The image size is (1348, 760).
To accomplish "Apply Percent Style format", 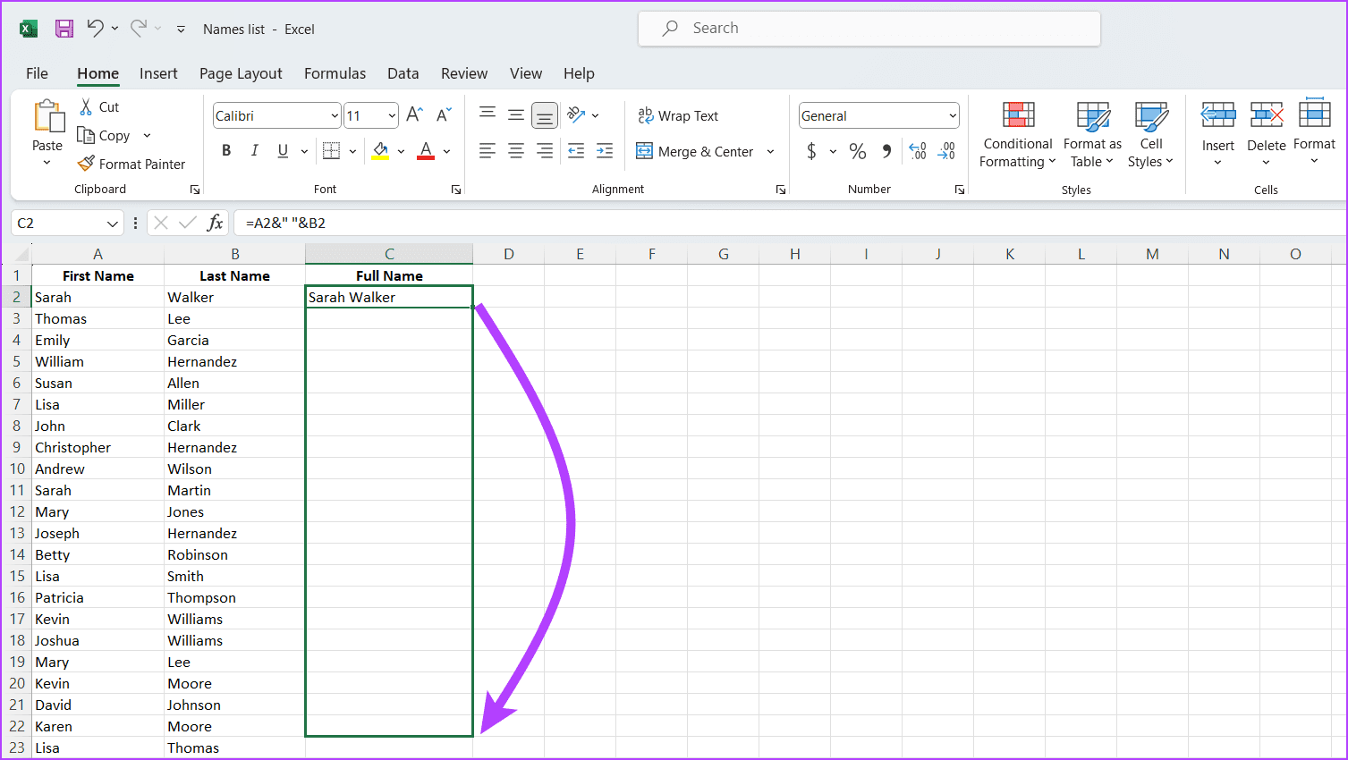I will pyautogui.click(x=858, y=151).
